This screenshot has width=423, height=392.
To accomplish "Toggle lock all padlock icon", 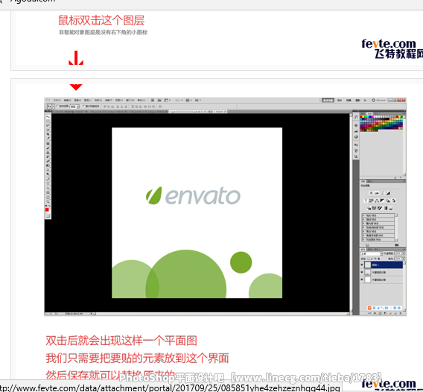I will coord(379,259).
